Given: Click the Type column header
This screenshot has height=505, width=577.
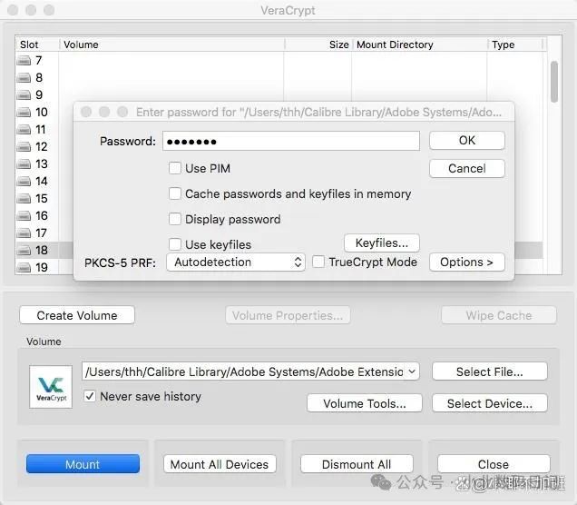Looking at the screenshot, I should (x=515, y=45).
